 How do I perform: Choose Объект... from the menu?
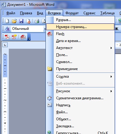point(80,119)
